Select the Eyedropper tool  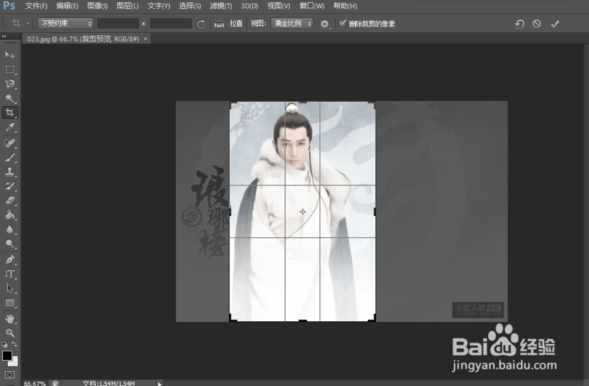[10, 128]
